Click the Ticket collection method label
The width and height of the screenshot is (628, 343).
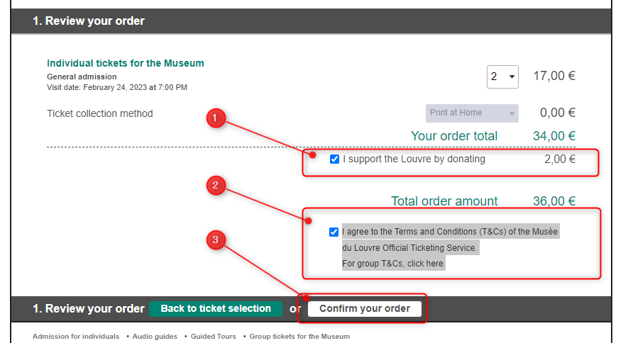click(x=100, y=113)
